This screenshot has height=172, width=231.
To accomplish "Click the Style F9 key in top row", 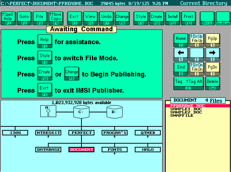I will coord(141,18).
